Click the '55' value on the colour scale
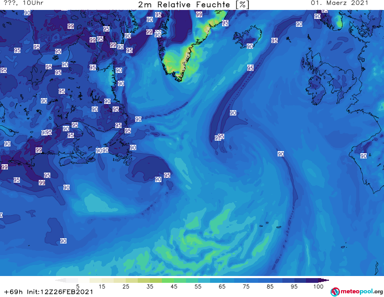This screenshot has height=297, width=384. [x=198, y=287]
